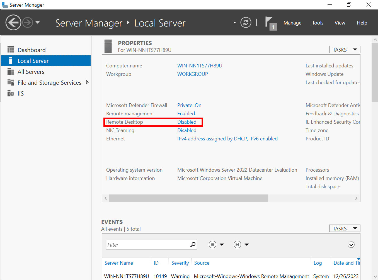Click the main window scroll-down arrow

[x=375, y=277]
